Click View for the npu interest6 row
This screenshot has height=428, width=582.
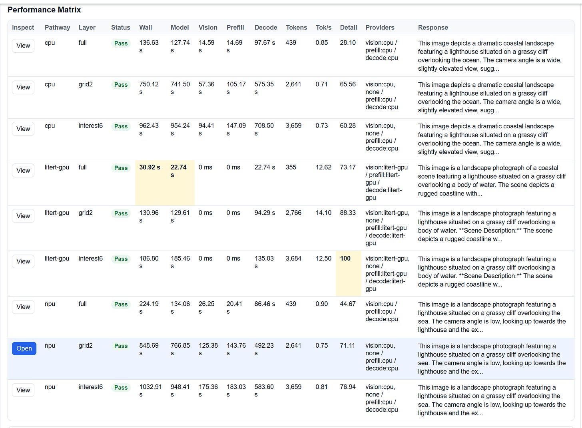coord(23,390)
